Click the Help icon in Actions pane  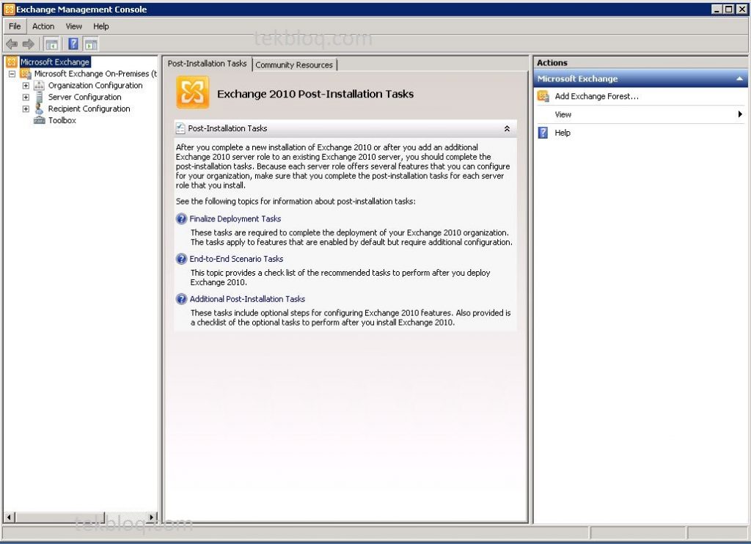click(x=543, y=133)
